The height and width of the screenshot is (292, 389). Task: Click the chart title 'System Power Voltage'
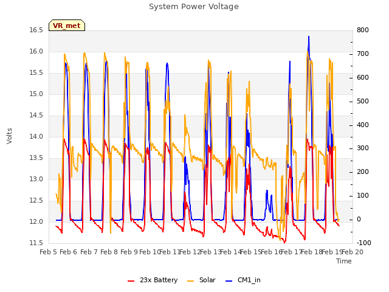[x=194, y=7]
